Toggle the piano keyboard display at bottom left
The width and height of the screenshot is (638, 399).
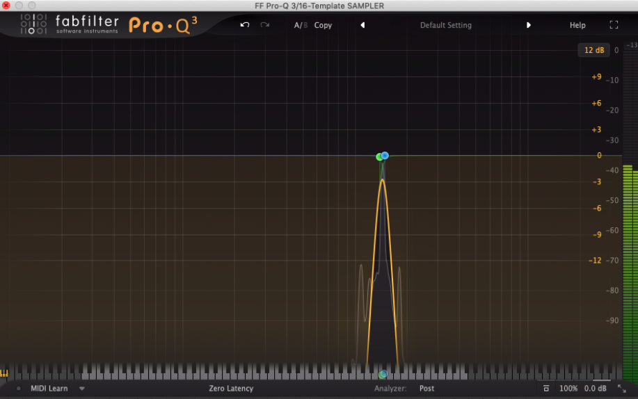(4, 373)
